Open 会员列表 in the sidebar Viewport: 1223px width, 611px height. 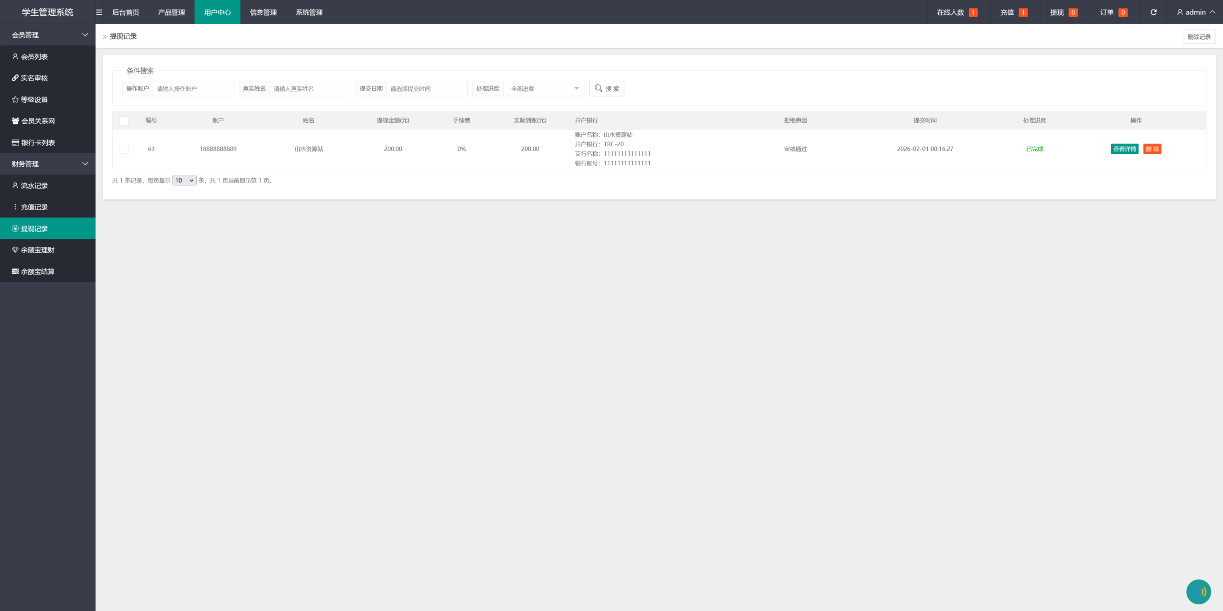[34, 56]
